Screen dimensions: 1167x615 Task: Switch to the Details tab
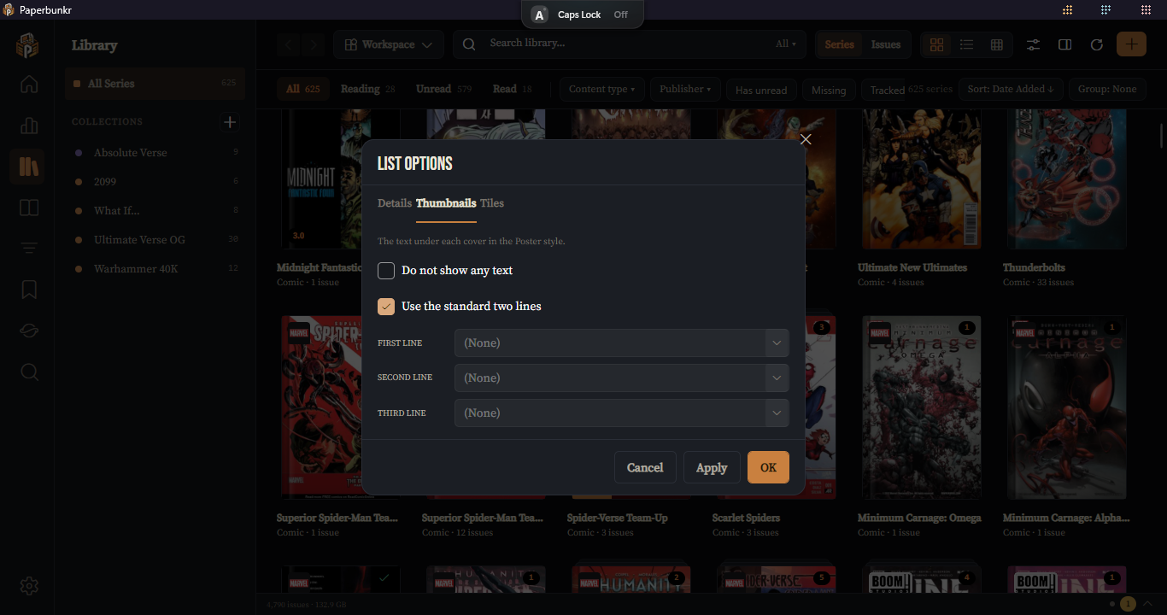395,203
